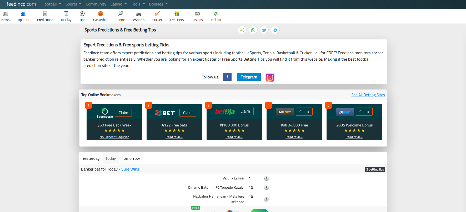Image resolution: width=466 pixels, height=212 pixels.
Task: Open See All Betting Sites link
Action: (368, 95)
